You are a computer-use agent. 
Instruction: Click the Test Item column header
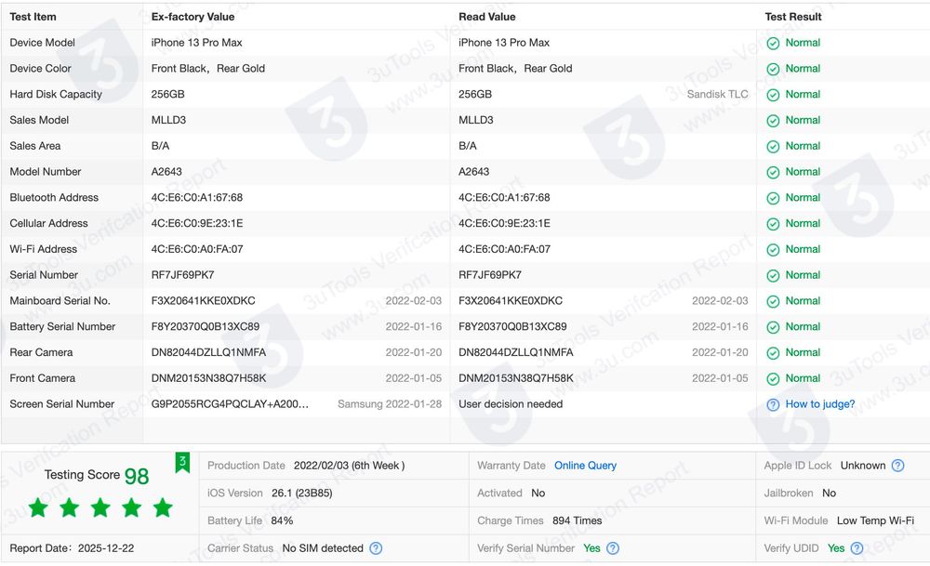33,17
